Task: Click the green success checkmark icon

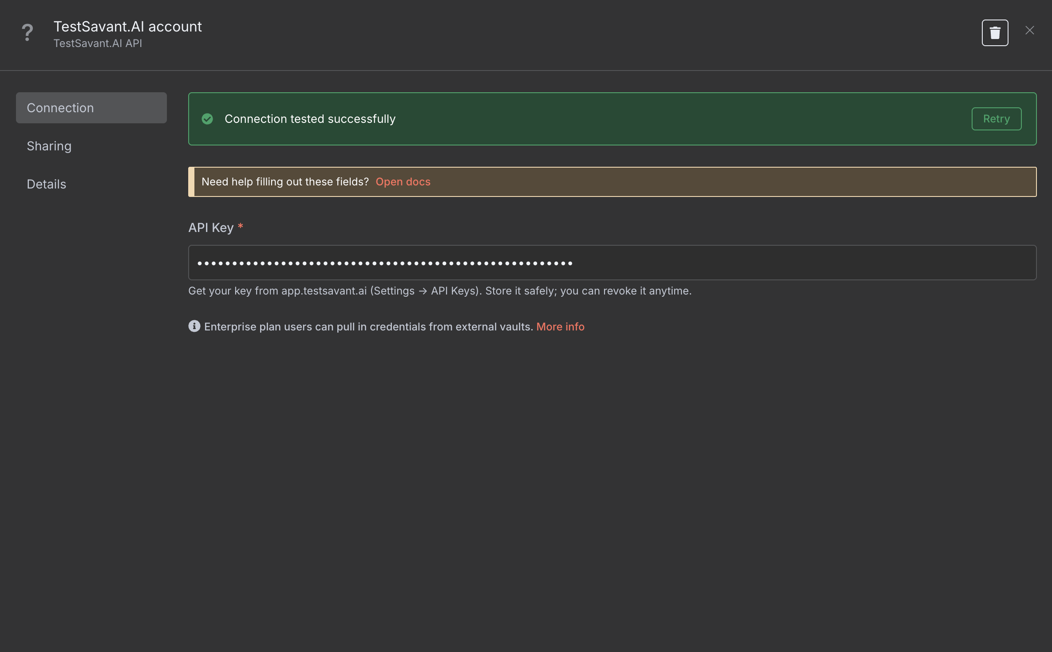Action: coord(207,119)
